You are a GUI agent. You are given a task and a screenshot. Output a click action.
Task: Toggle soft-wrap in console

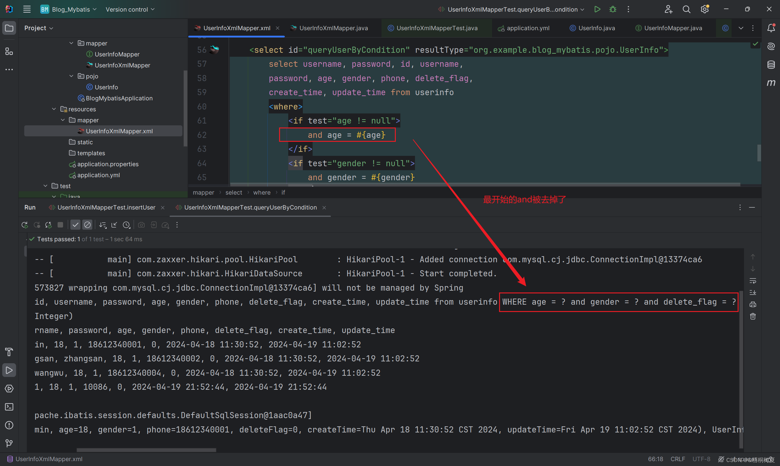pos(752,281)
